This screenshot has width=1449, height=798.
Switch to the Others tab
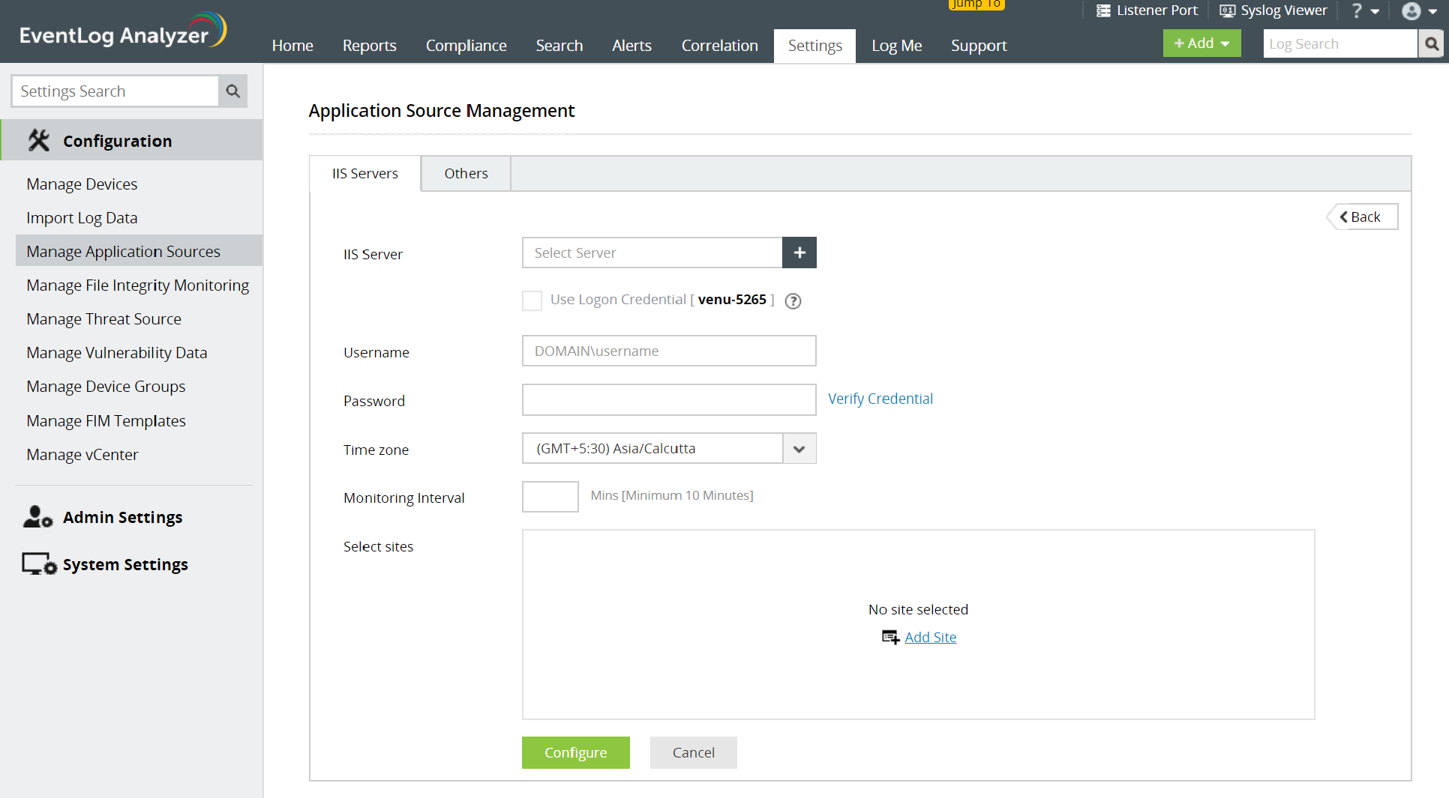(x=466, y=174)
